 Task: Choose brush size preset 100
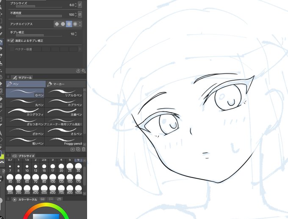(x=53, y=179)
